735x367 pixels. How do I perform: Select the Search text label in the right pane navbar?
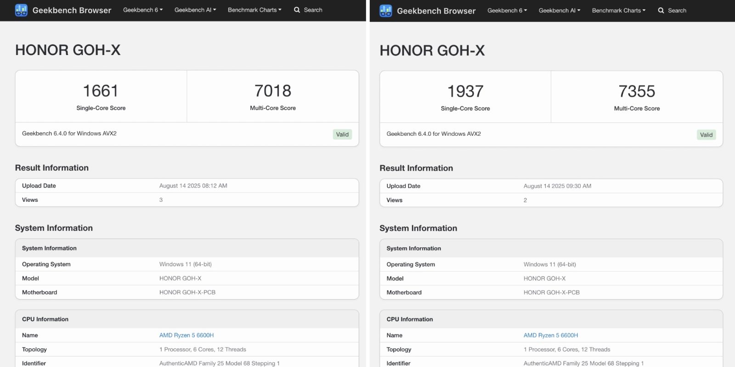click(x=677, y=10)
